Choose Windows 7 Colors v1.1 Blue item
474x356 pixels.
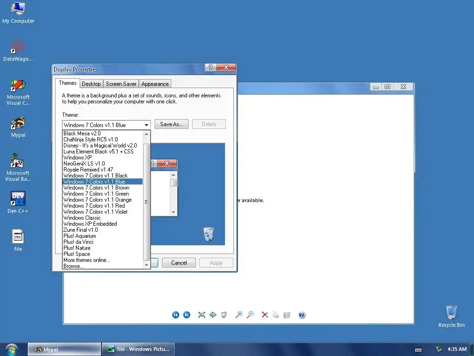click(x=102, y=182)
